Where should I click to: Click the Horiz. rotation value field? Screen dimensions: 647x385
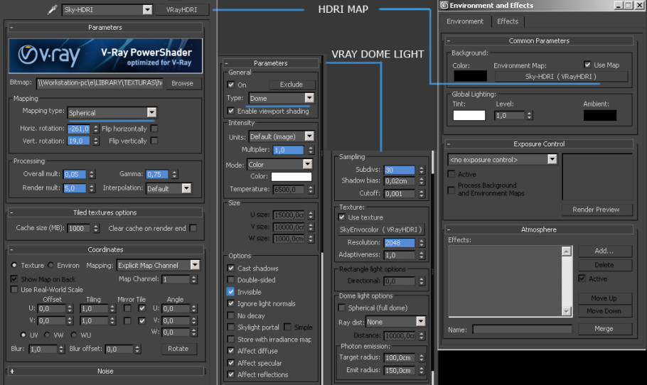pyautogui.click(x=78, y=129)
